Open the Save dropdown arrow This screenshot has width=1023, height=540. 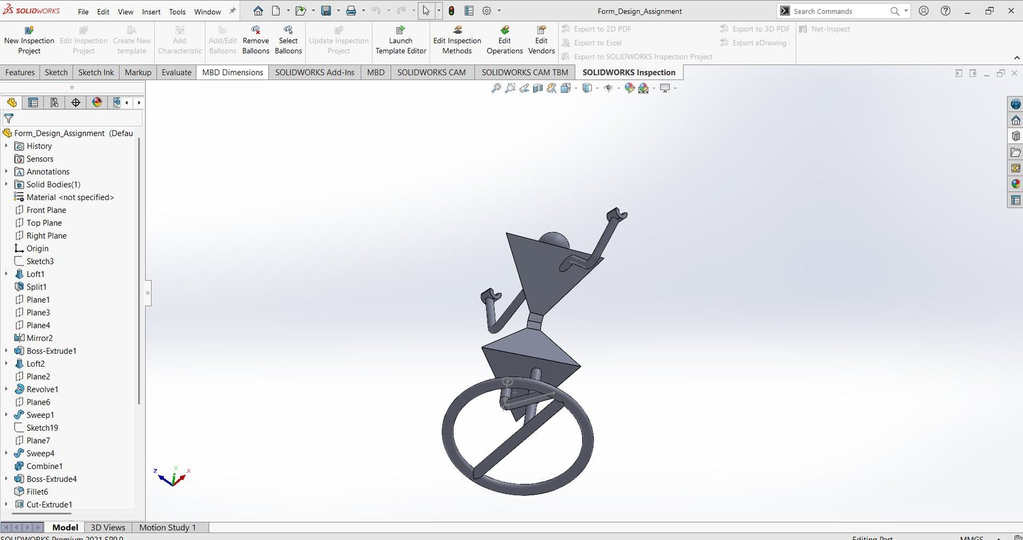[x=338, y=11]
